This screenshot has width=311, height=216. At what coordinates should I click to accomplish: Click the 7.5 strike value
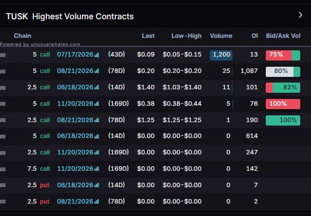(x=32, y=169)
